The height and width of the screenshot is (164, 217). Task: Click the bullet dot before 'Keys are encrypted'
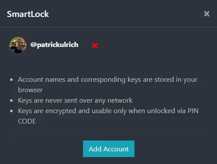point(11,111)
